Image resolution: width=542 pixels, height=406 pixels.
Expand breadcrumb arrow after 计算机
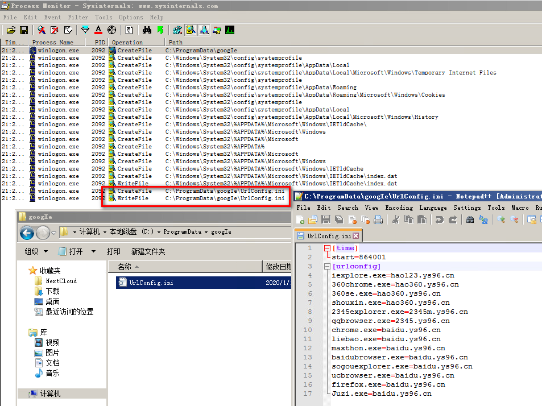(105, 232)
